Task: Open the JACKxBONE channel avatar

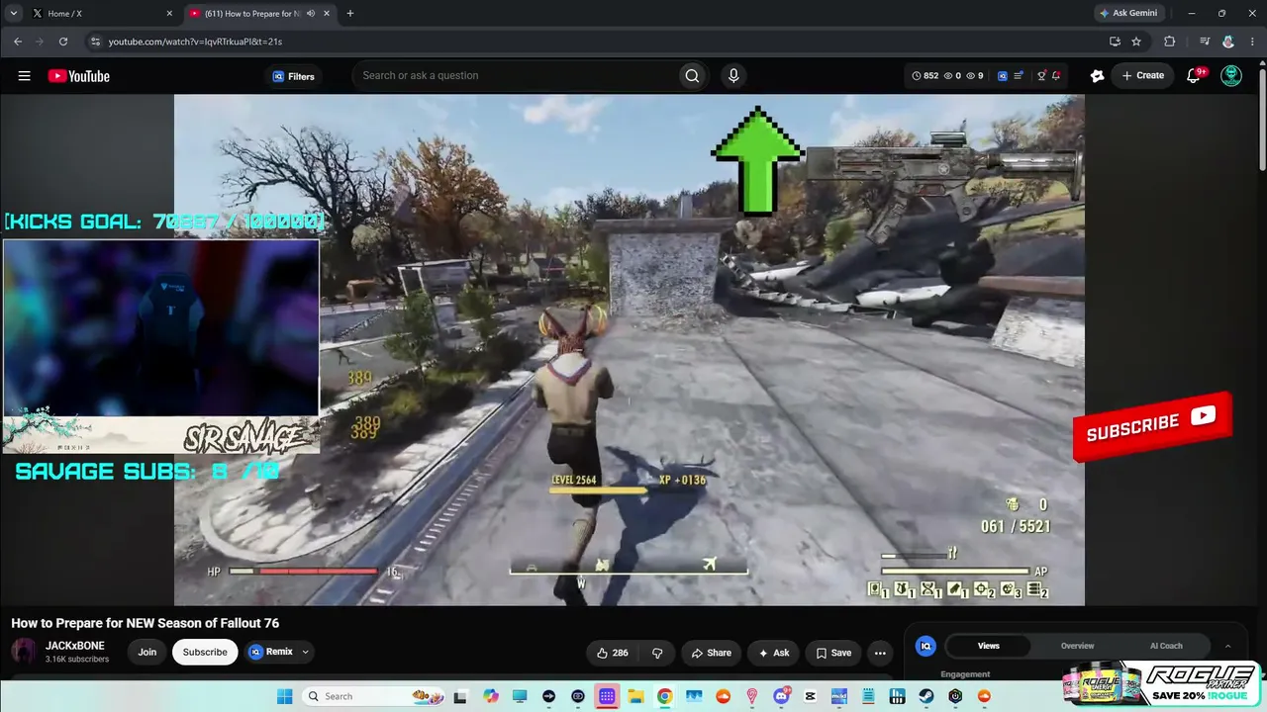Action: coord(25,652)
